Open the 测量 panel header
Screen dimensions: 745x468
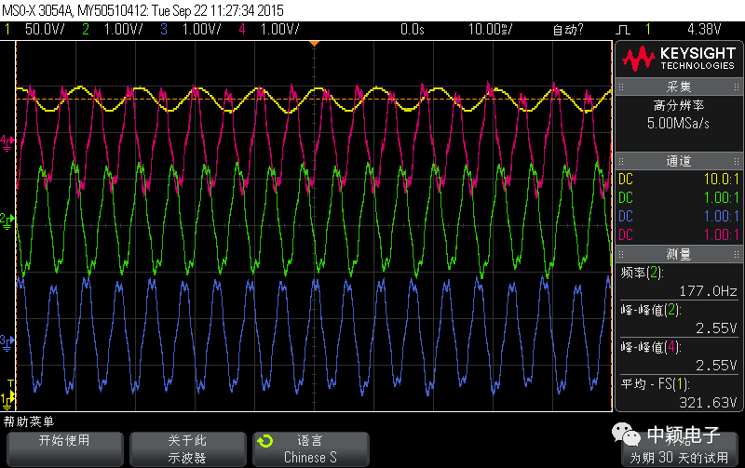(679, 254)
